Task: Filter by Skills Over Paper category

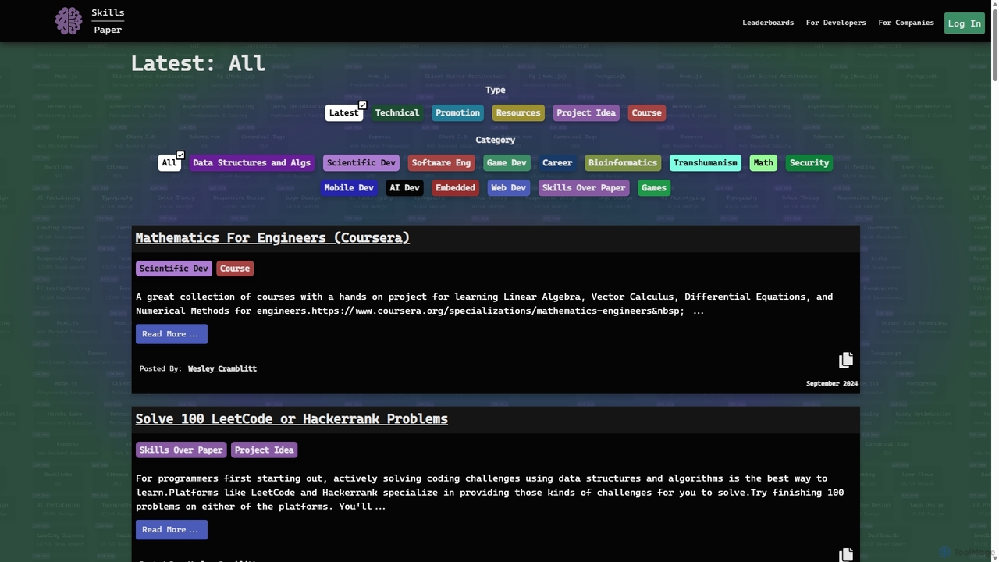Action: point(584,187)
